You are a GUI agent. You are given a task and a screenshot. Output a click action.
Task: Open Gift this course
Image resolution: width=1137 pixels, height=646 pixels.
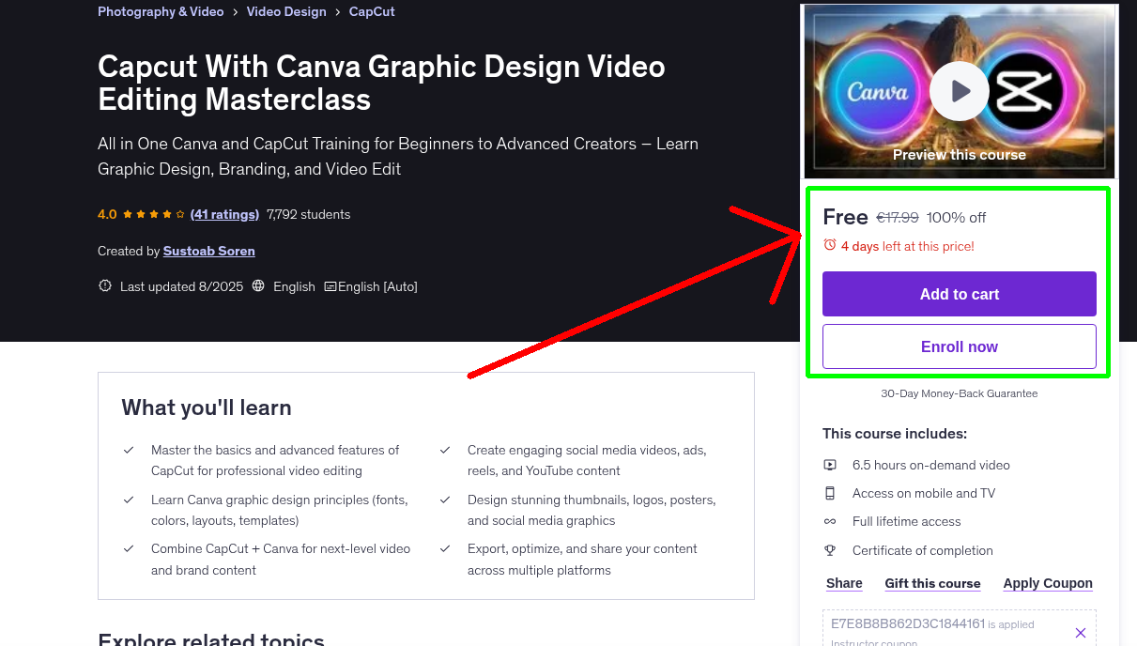click(x=932, y=583)
